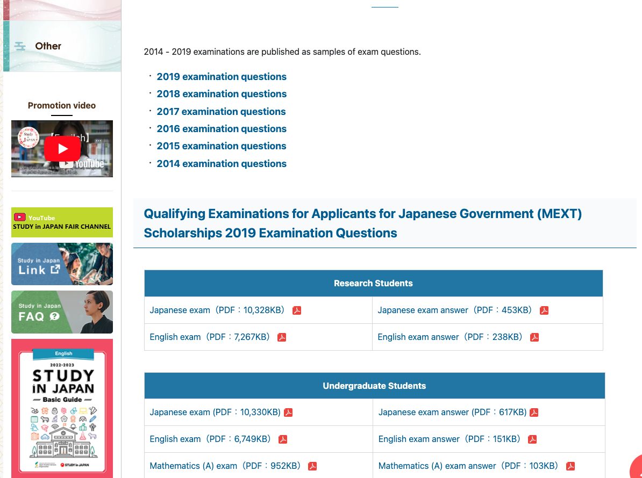Screen dimensions: 642x478
Task: Click PDF icon next to Research Japanese exam
Action: (297, 310)
